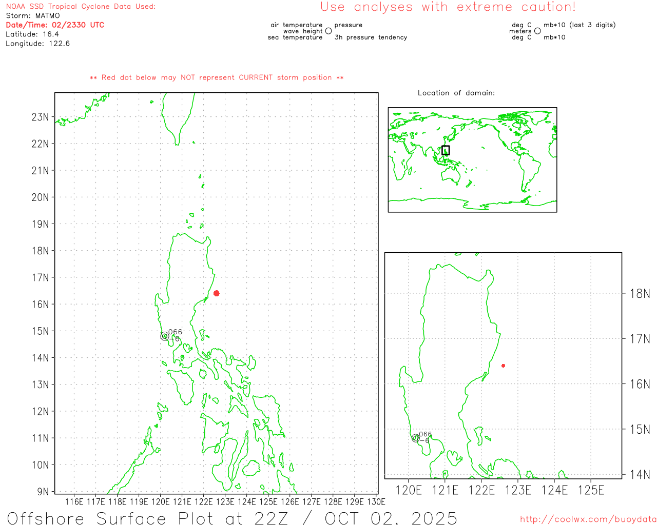The height and width of the screenshot is (525, 657).
Task: Click the 23N latitude label
Action: point(40,117)
